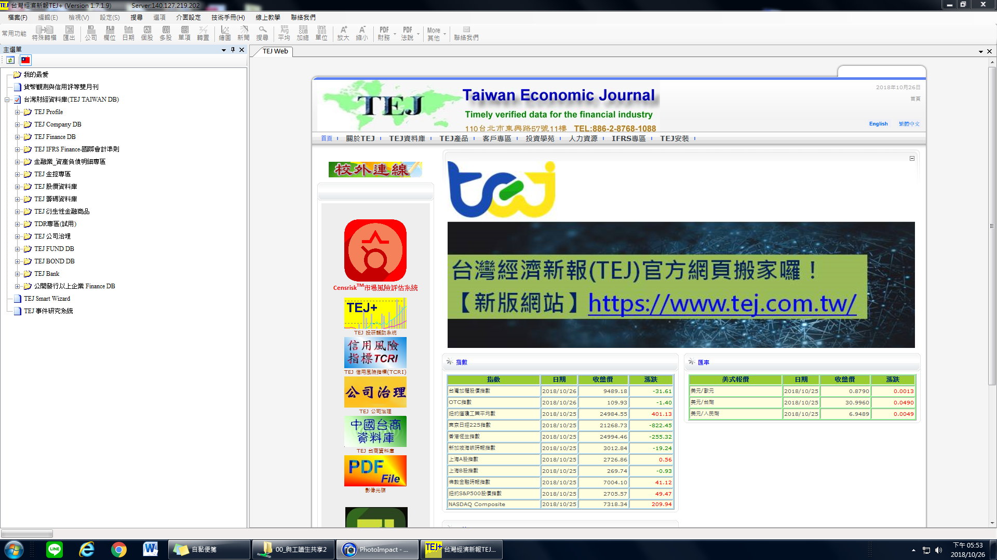
Task: Pin the 主選單 panel with pushpin icon
Action: point(233,50)
